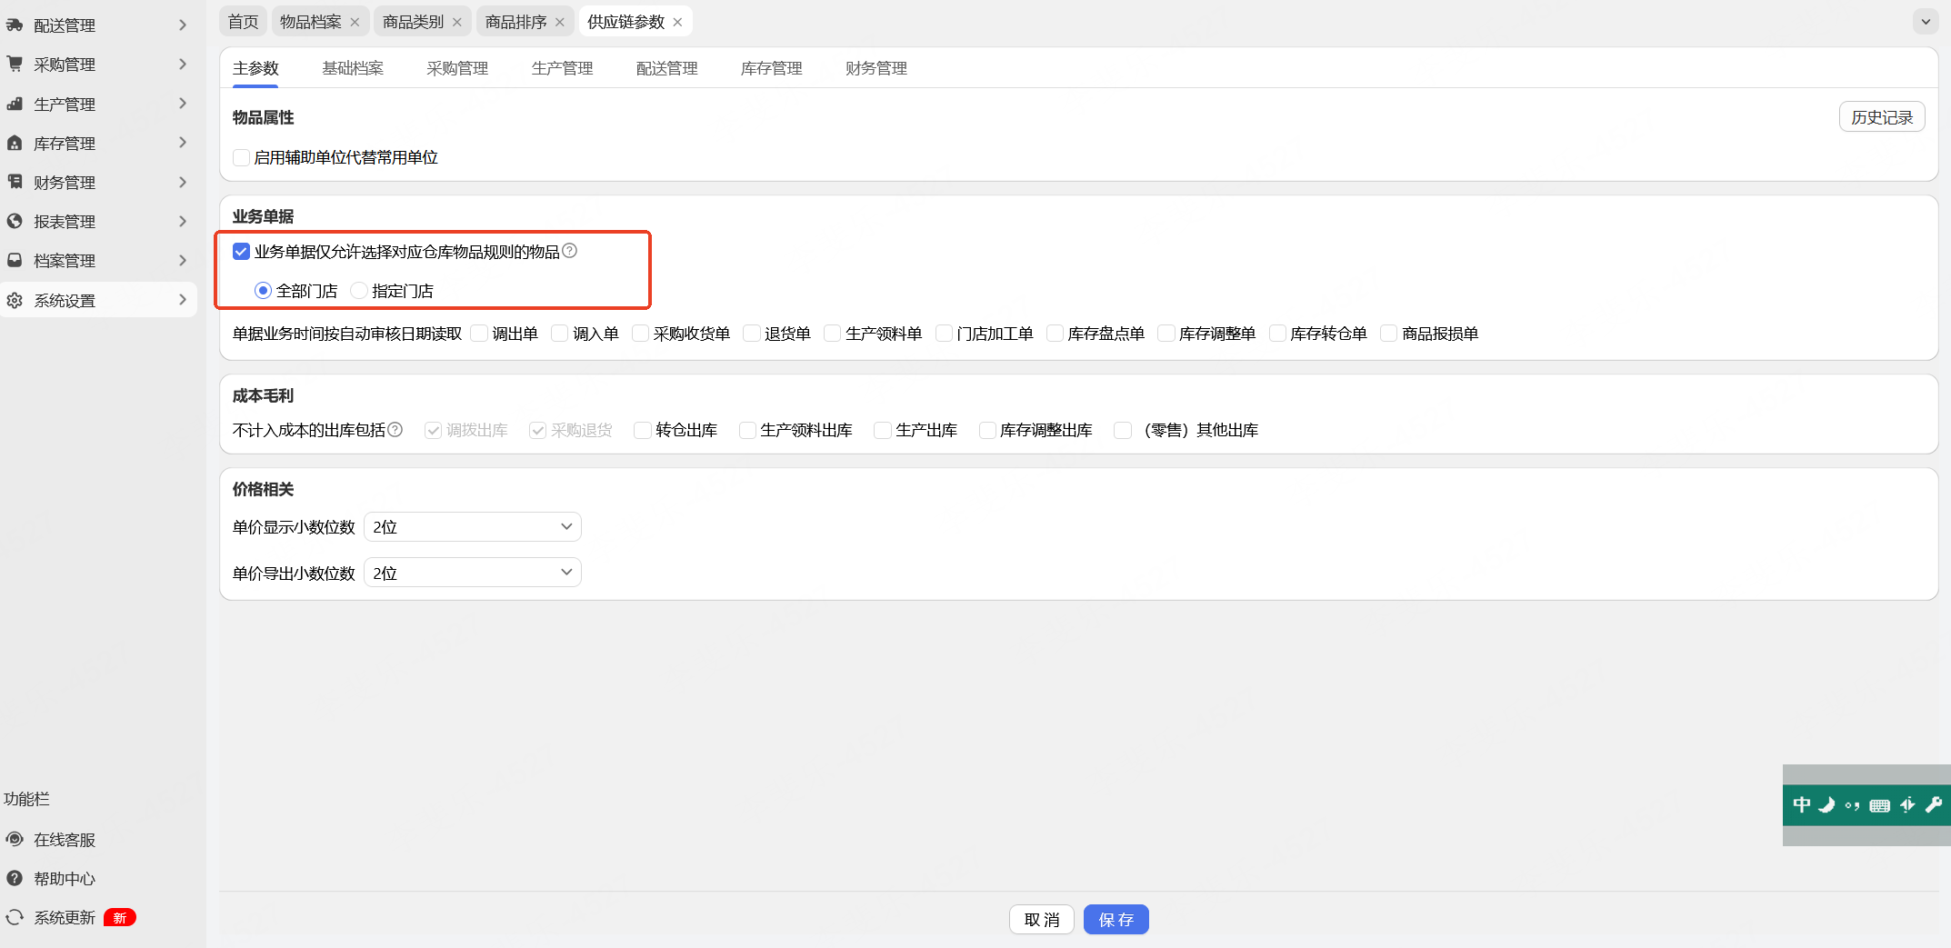Click the 报表管理 chart icon

[x=15, y=221]
